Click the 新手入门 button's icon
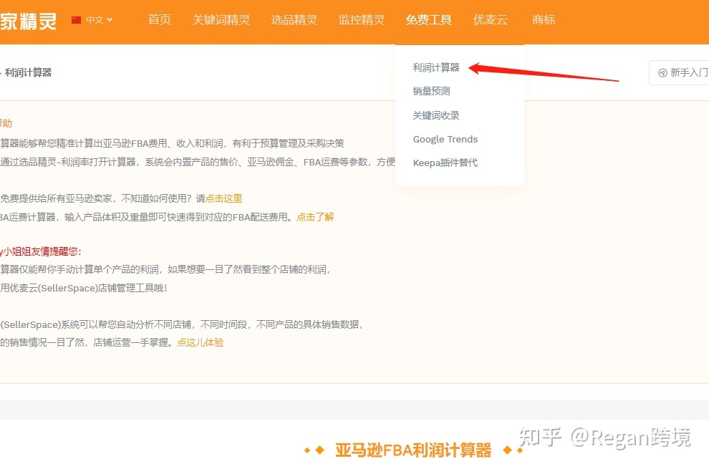Screen dimensions: 709x469 click(662, 73)
